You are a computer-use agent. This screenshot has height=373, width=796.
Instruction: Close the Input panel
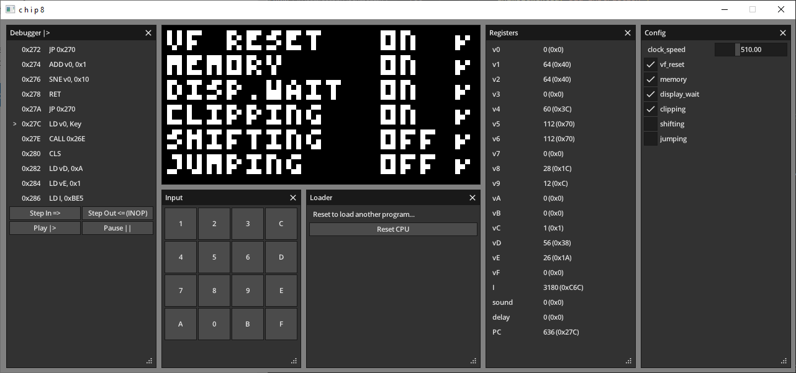tap(293, 198)
